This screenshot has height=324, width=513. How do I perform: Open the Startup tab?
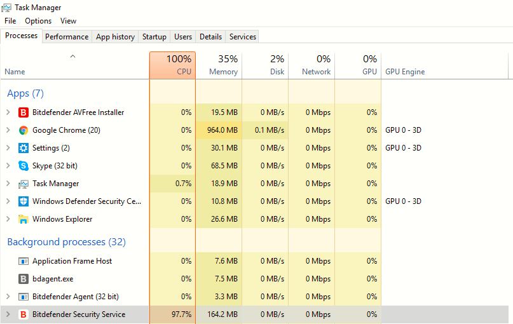[x=154, y=37]
